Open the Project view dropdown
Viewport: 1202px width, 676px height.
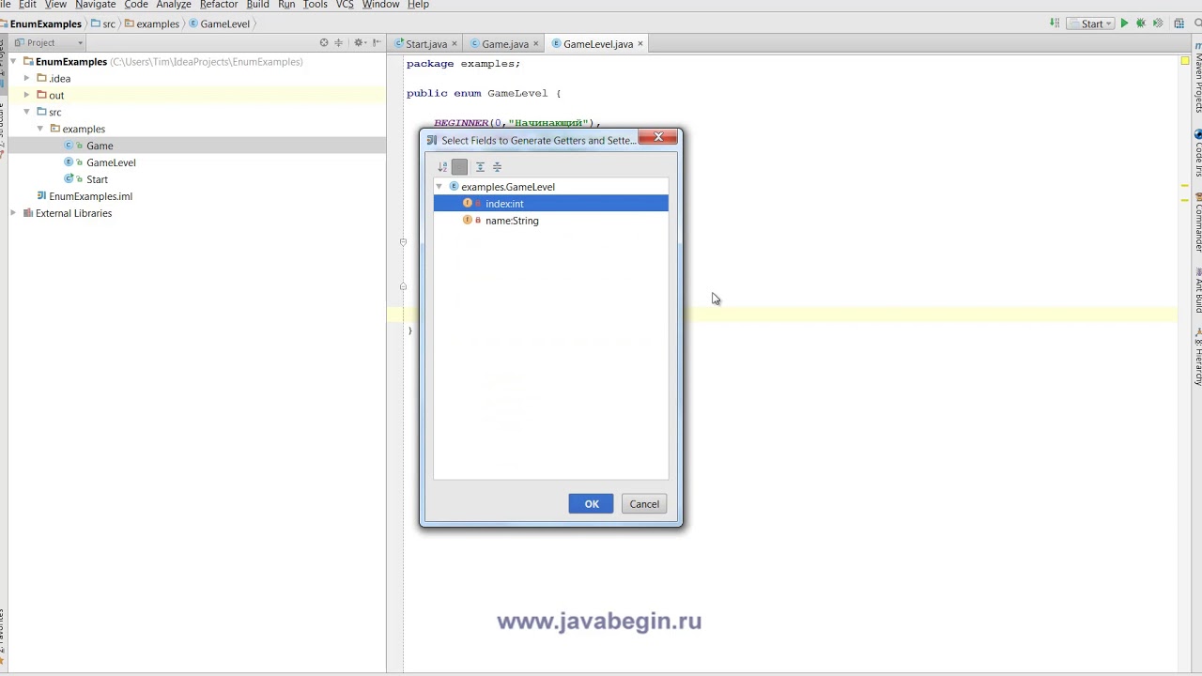pos(50,42)
